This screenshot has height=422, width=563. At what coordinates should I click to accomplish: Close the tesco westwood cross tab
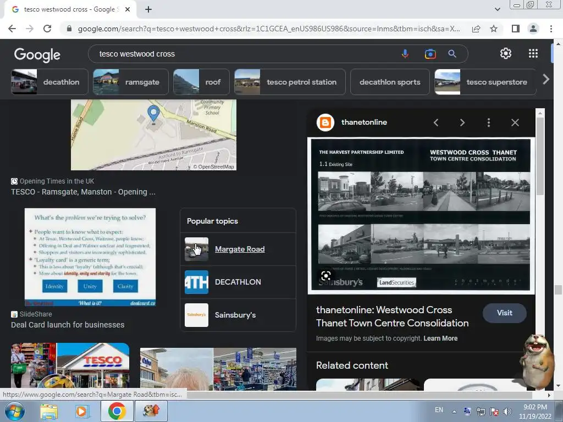pos(128,9)
